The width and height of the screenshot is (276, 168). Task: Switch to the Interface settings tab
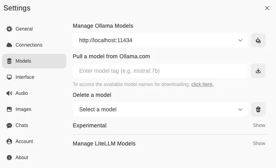25,77
